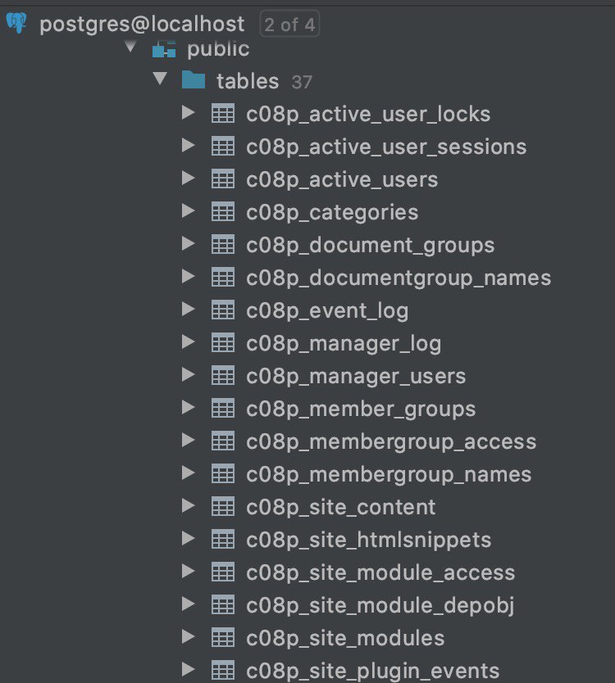Click table icon of c08p_event_log

(223, 310)
